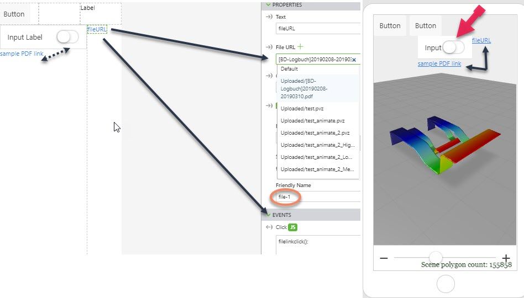Viewport: 524px width, 298px height.
Task: Click the Button widget on the design canvas
Action: pos(15,14)
